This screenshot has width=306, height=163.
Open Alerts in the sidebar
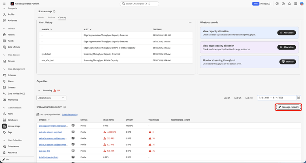(x=11, y=114)
